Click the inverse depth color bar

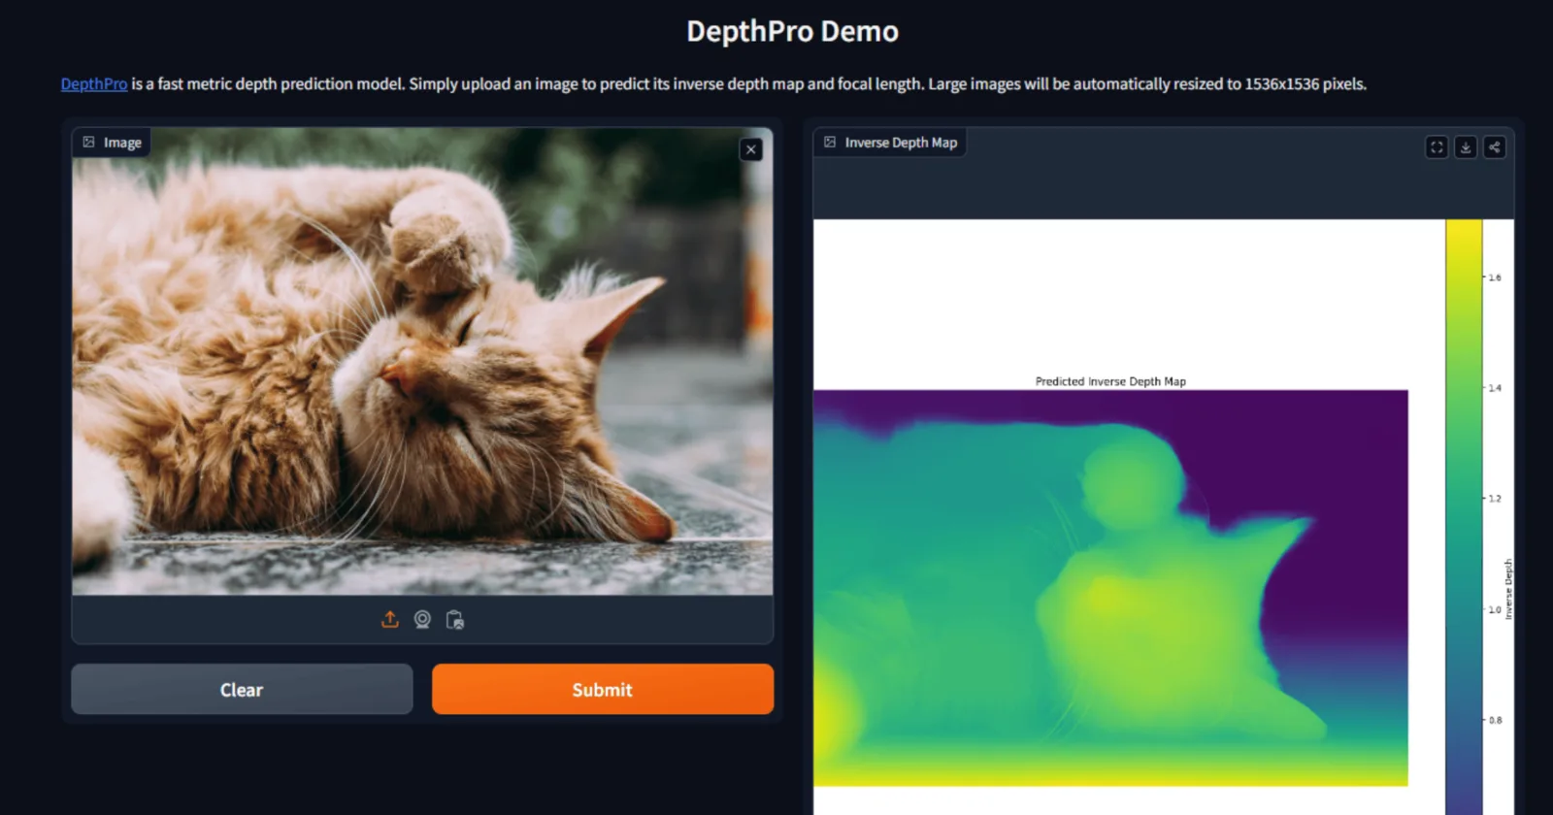click(1464, 517)
